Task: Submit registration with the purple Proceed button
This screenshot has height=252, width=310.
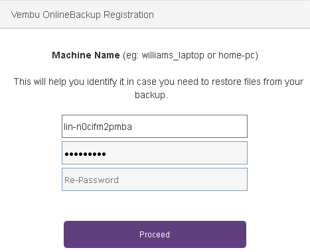Action: (x=155, y=234)
